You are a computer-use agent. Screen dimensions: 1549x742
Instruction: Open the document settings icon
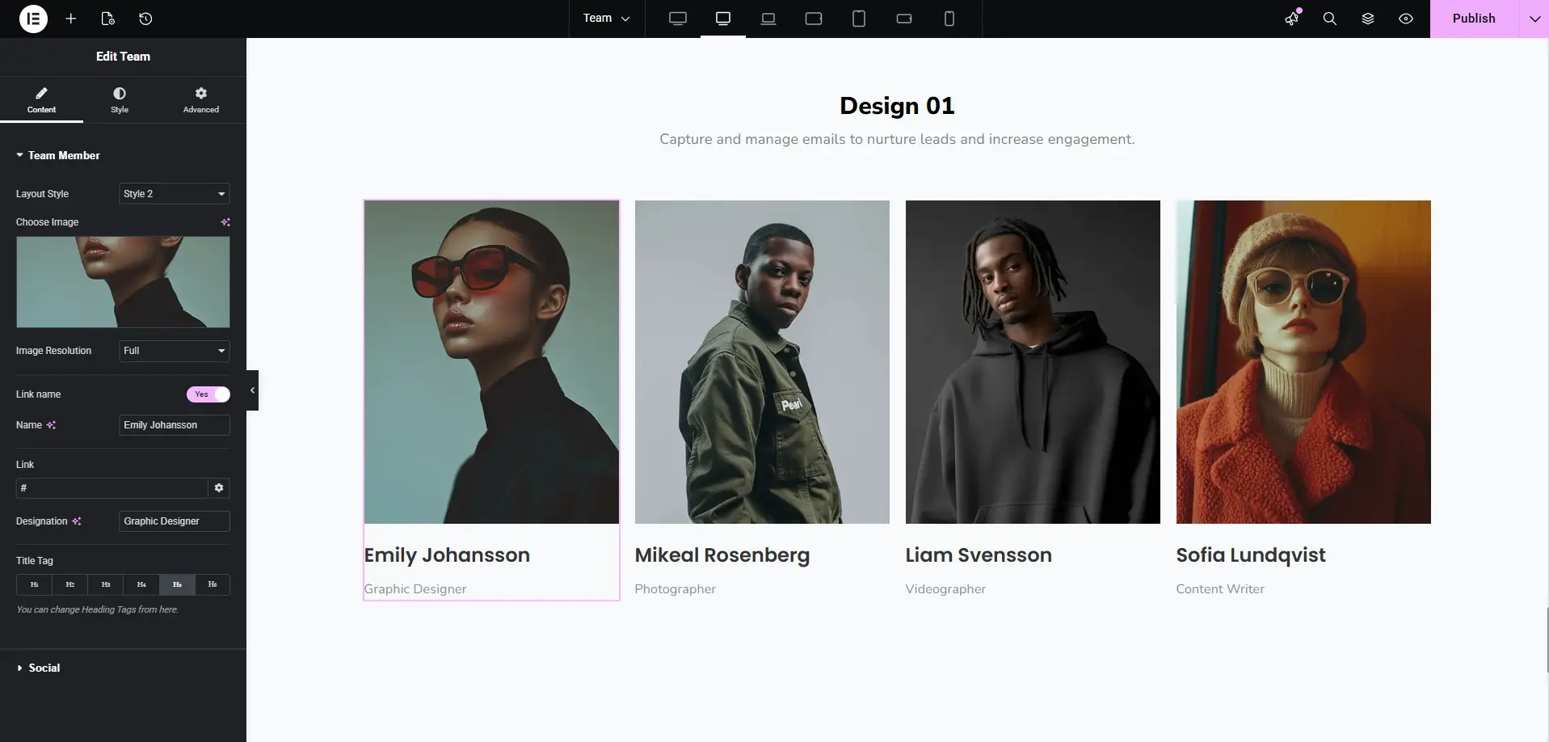108,19
